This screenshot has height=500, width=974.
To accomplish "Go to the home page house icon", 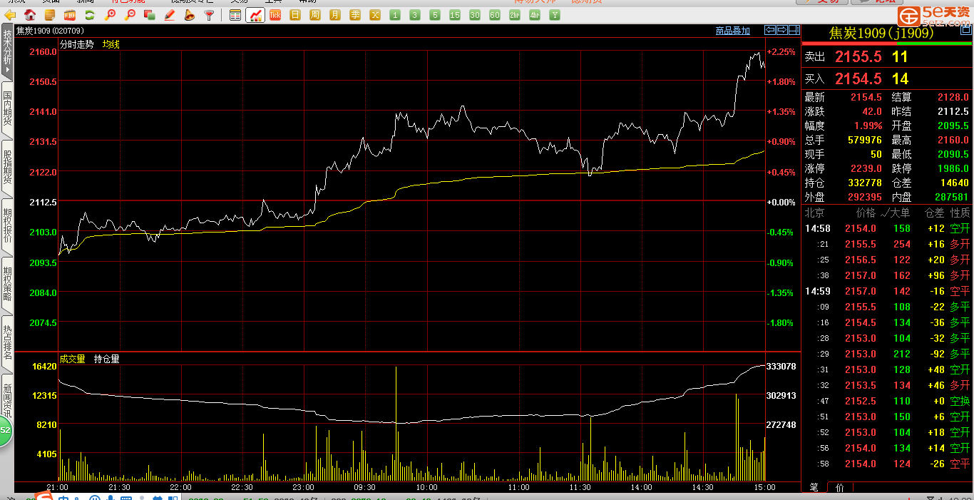I will pyautogui.click(x=30, y=15).
